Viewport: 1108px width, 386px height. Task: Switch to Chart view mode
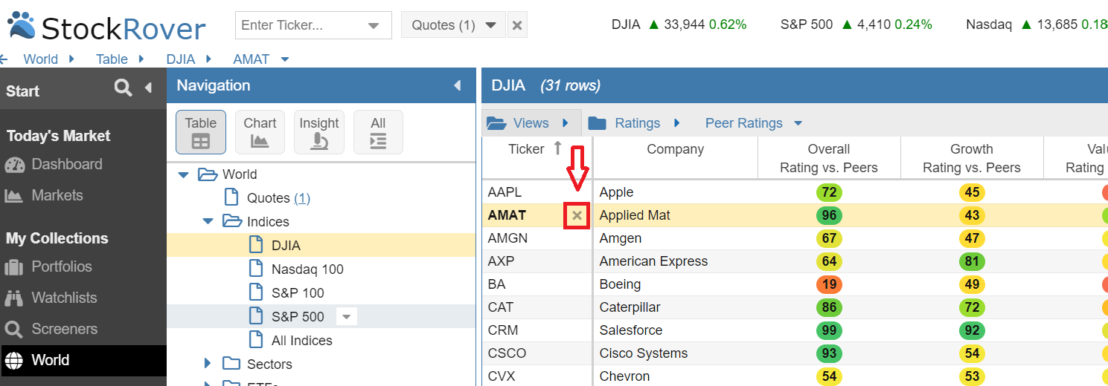(260, 132)
